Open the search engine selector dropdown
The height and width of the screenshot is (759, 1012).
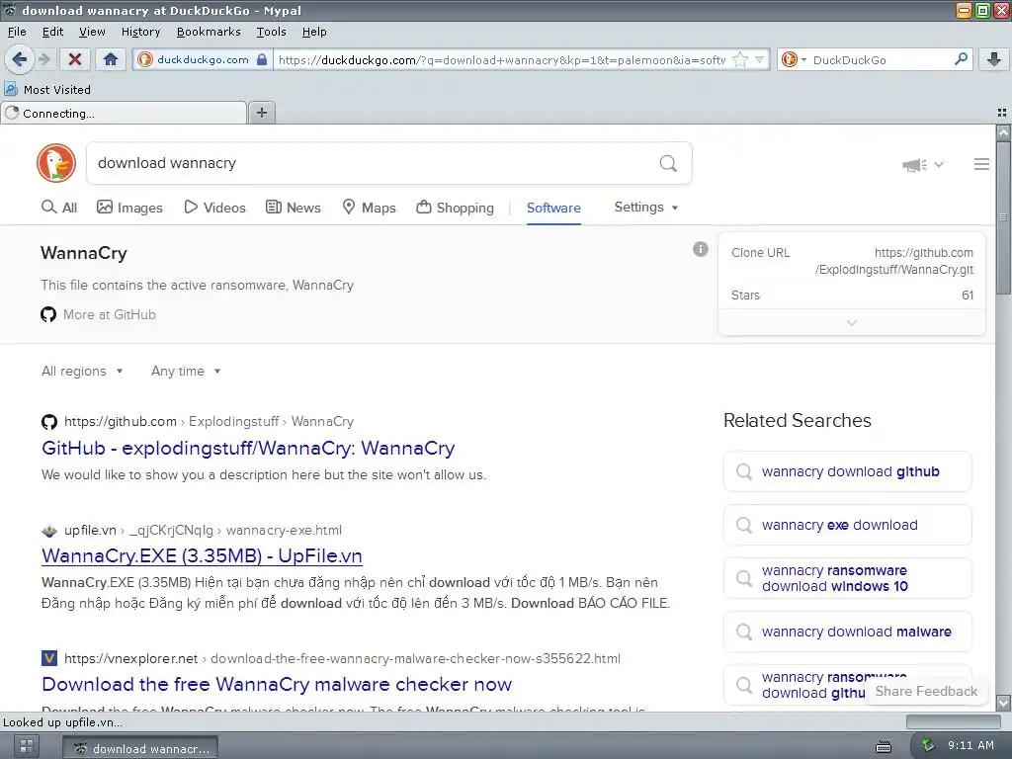pos(794,59)
